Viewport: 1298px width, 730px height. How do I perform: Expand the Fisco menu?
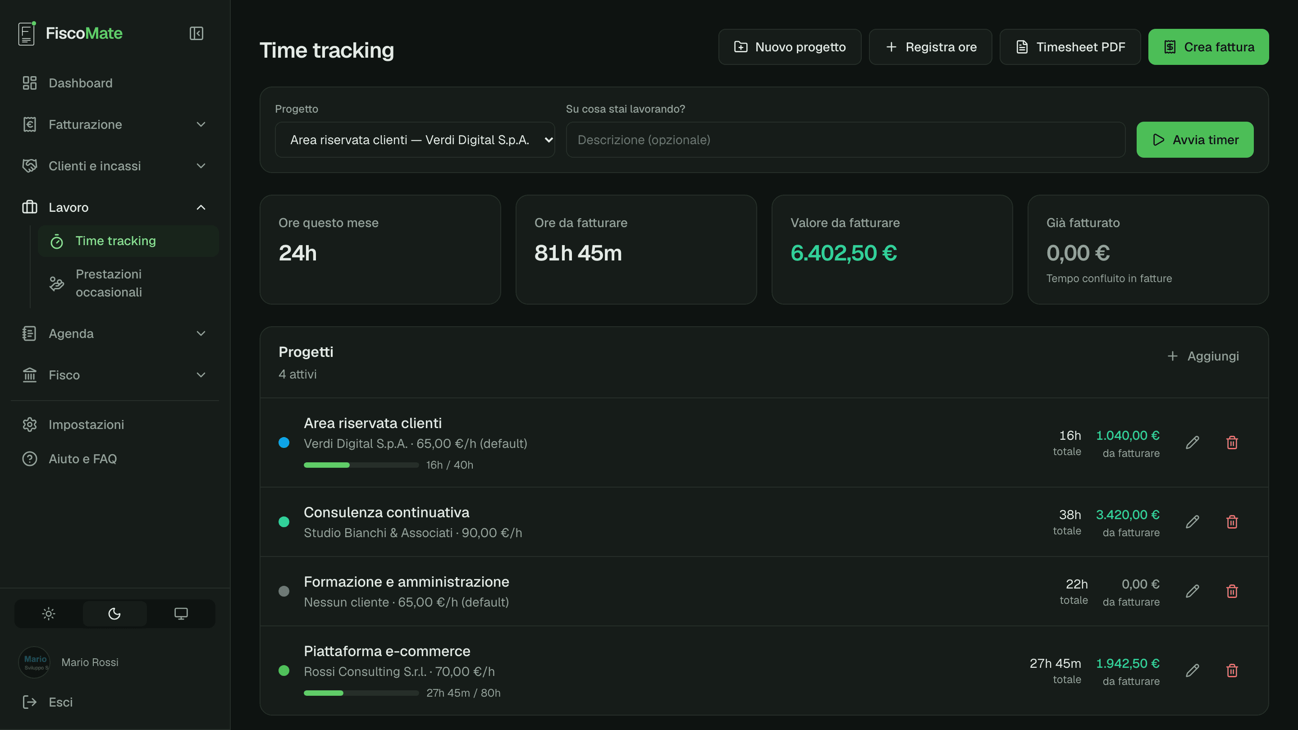[115, 375]
